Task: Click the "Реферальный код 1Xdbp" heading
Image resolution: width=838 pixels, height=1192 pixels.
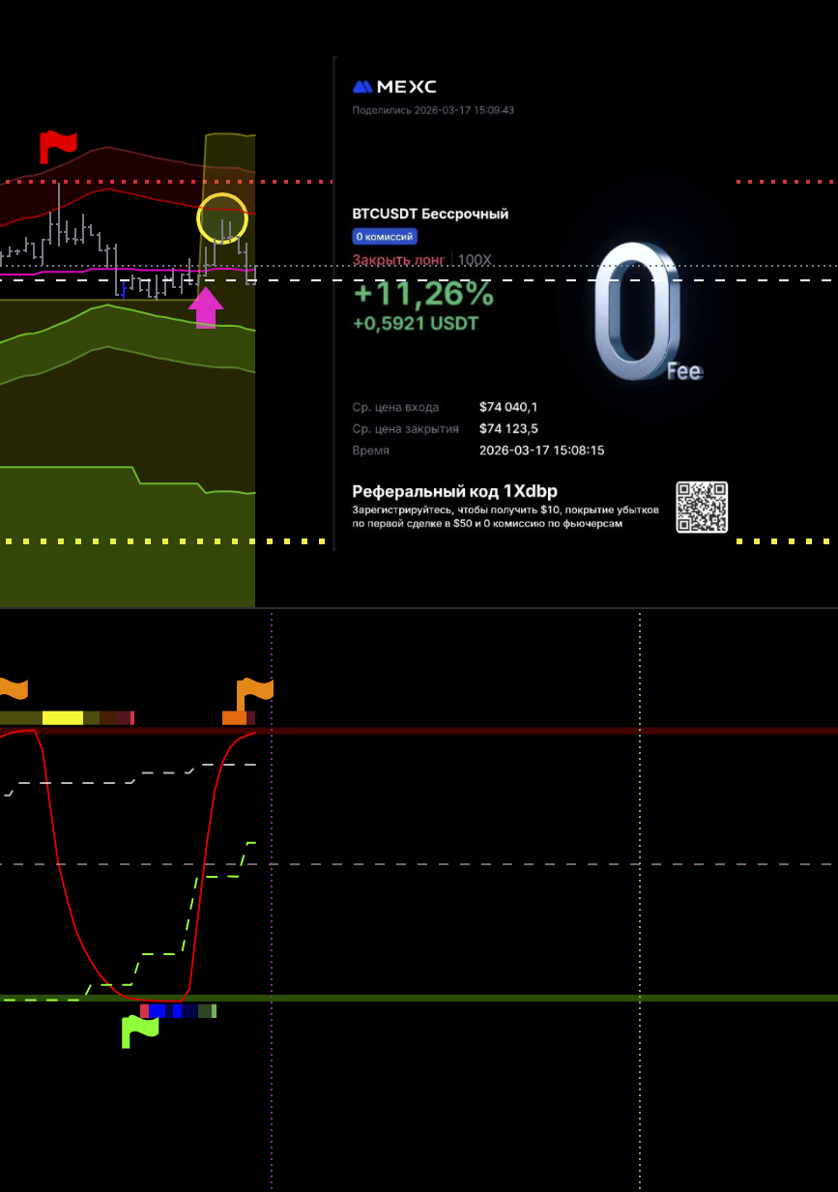Action: (454, 491)
